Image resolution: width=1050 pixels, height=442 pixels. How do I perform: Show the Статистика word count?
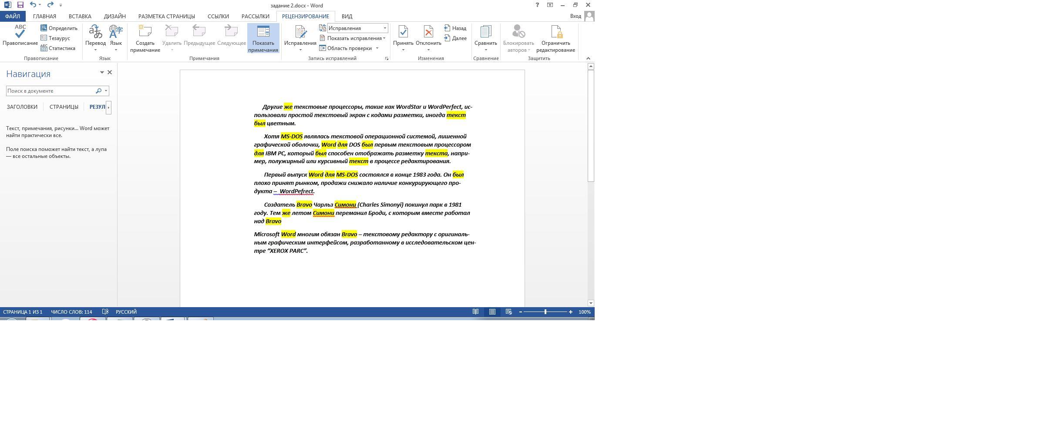tap(58, 48)
